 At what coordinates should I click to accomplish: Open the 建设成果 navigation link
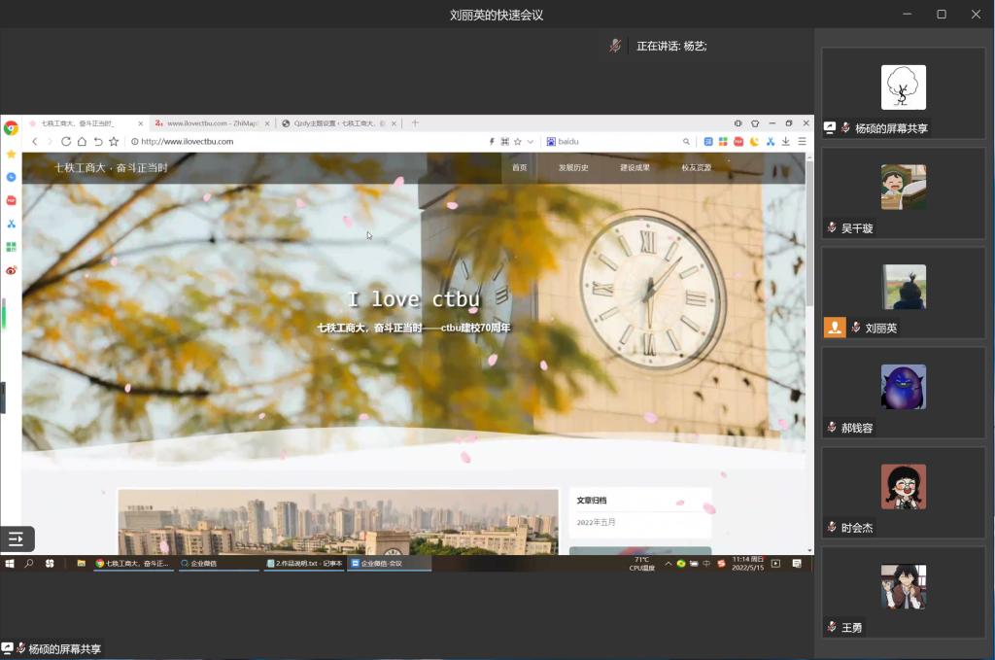click(635, 168)
